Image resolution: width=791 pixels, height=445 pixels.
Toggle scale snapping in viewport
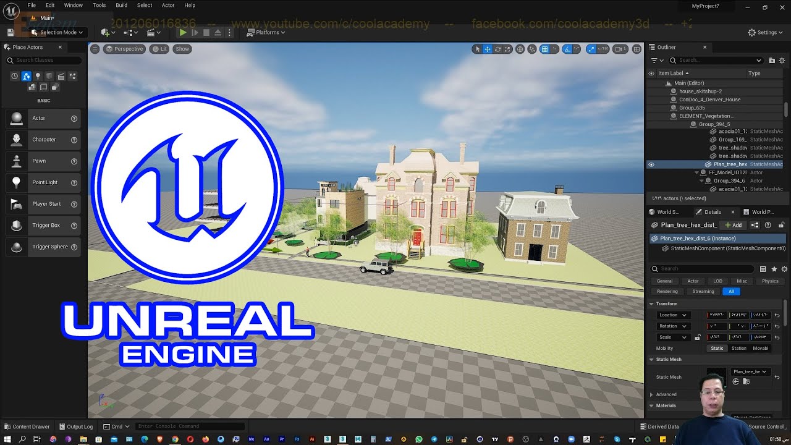click(x=591, y=49)
